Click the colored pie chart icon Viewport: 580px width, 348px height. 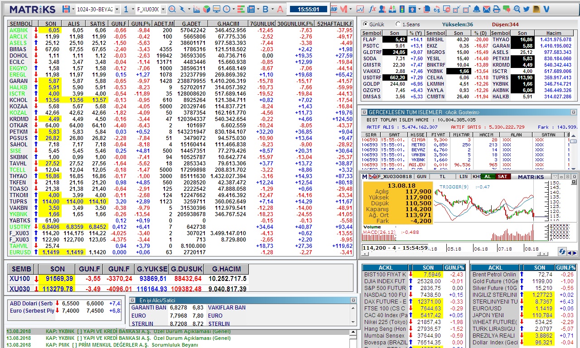coord(207,9)
